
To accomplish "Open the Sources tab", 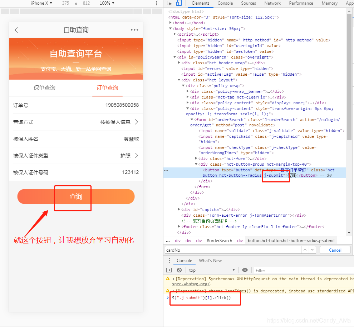I will [249, 3].
